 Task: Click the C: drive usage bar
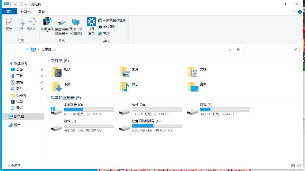point(89,110)
